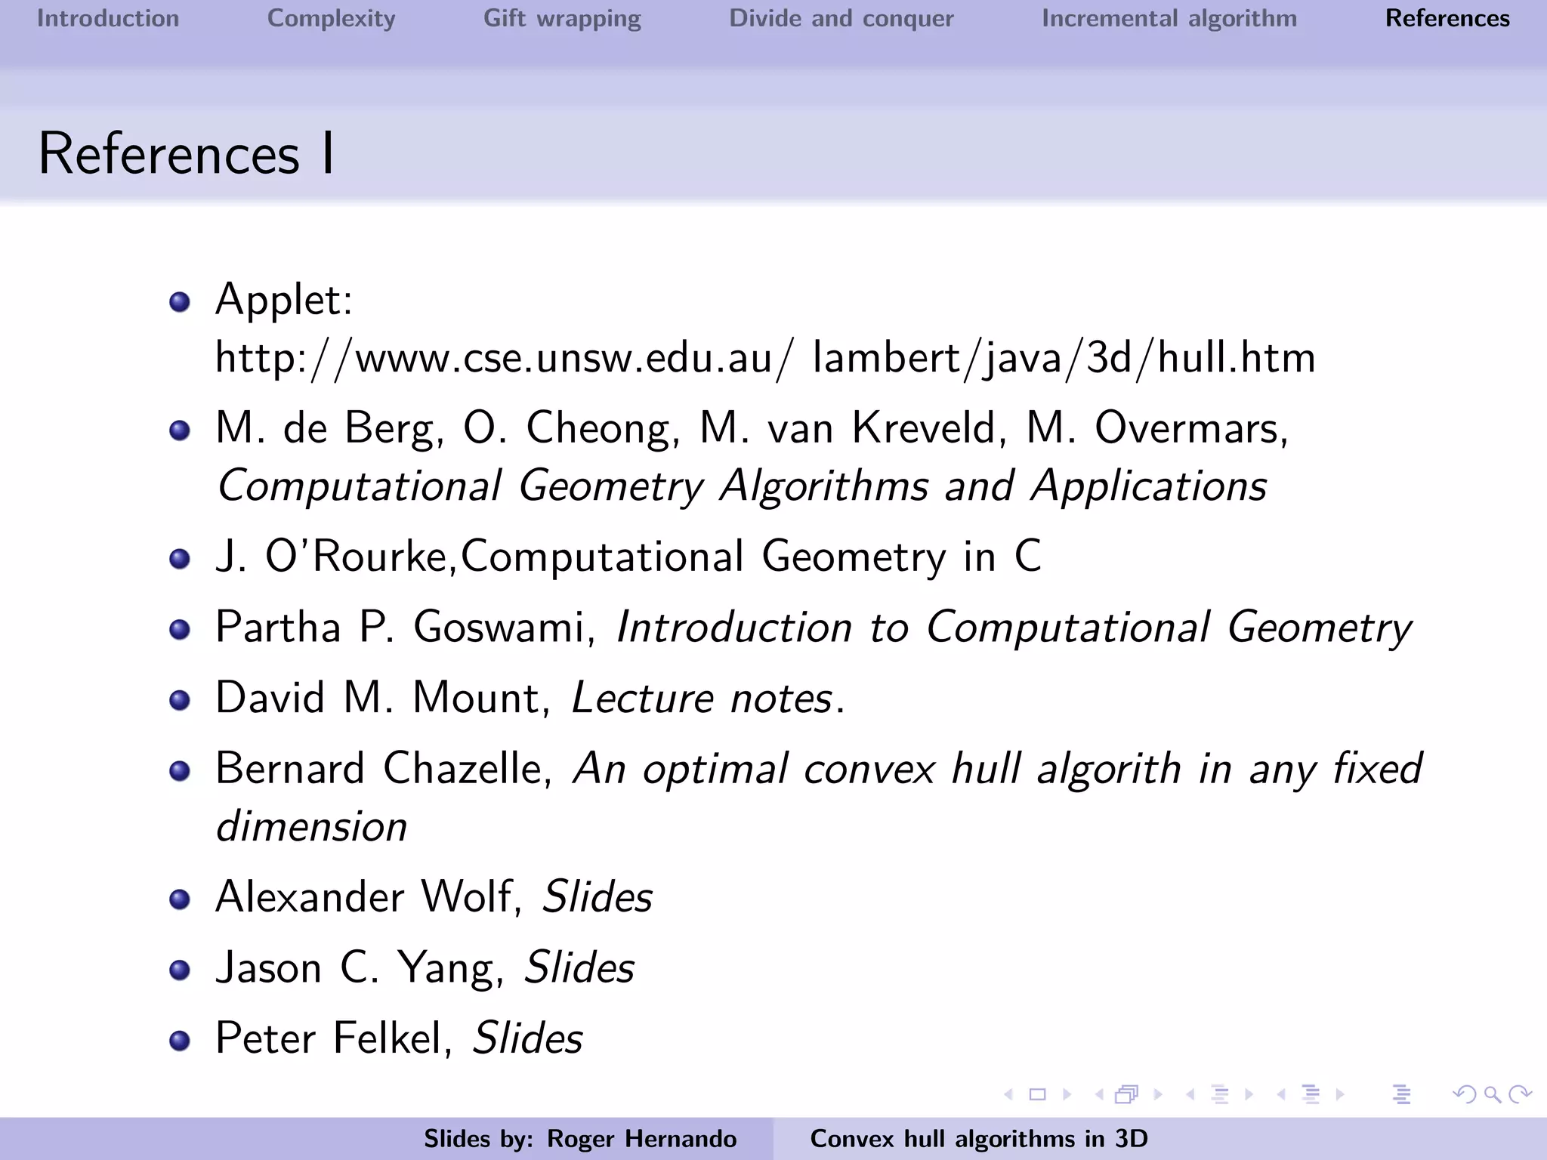This screenshot has height=1160, width=1547.
Task: Click the section lines navigation icon
Action: (1311, 1094)
